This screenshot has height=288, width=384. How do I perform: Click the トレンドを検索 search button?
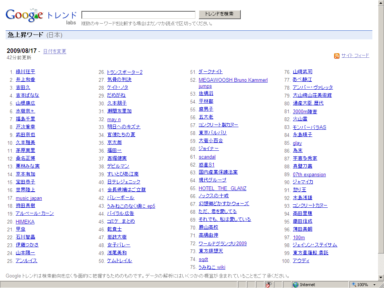pyautogui.click(x=219, y=14)
